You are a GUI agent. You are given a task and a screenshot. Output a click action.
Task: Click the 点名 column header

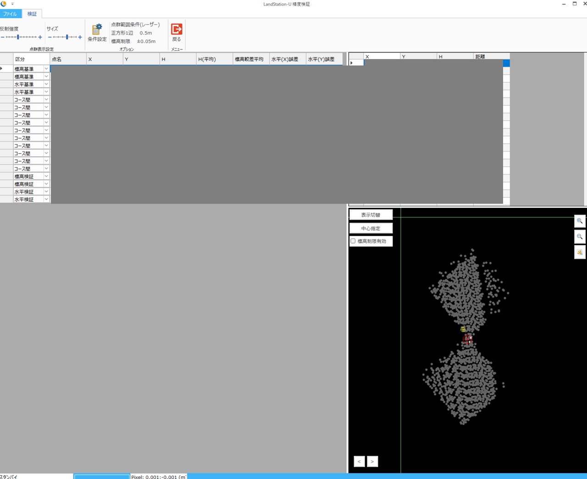pyautogui.click(x=68, y=59)
